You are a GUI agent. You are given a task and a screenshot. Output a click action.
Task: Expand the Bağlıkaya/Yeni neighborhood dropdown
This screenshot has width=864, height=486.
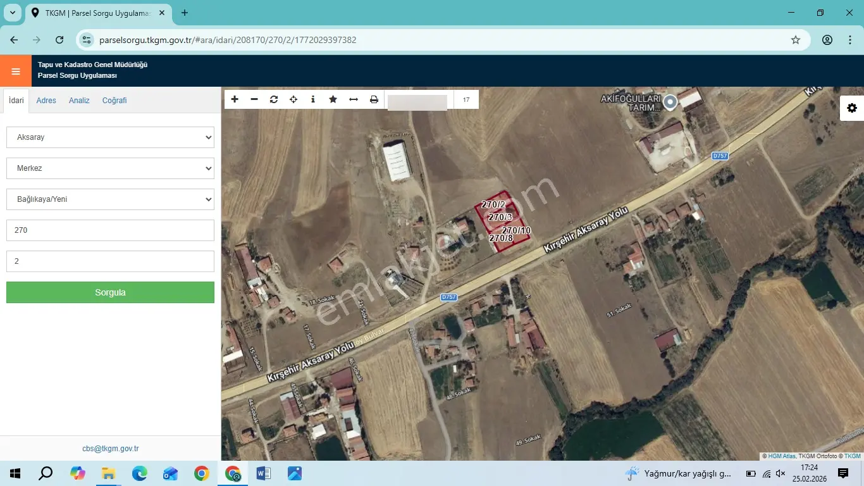coord(110,199)
